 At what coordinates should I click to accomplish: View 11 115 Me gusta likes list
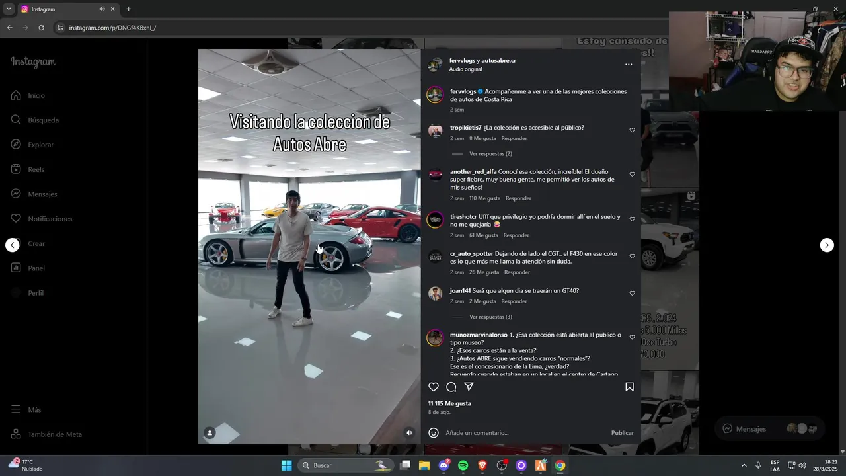[x=449, y=403]
